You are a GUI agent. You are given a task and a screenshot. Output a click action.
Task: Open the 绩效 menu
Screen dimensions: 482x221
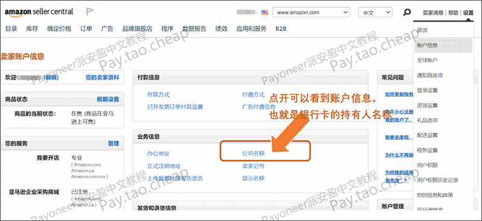221,29
